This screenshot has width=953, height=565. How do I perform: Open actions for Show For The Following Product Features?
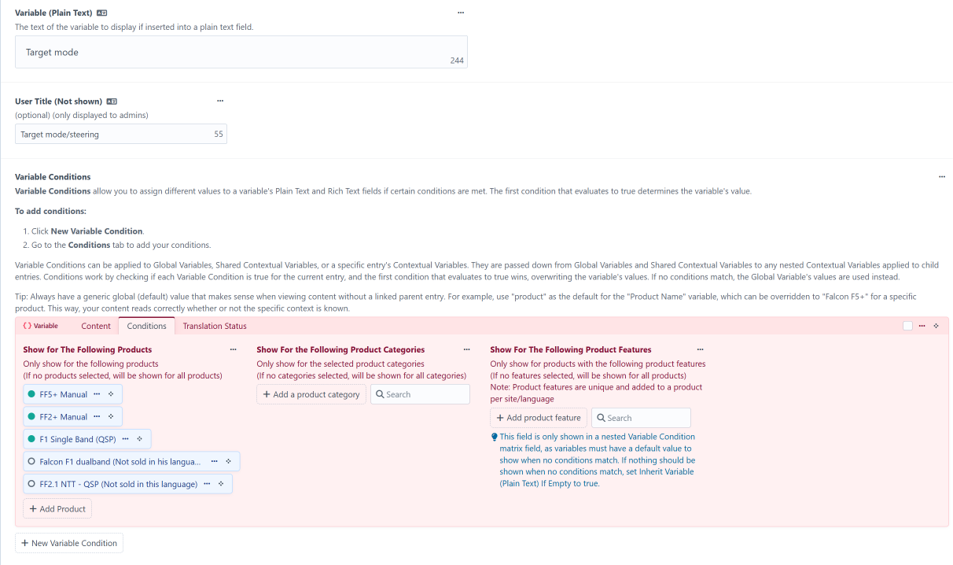pyautogui.click(x=700, y=349)
